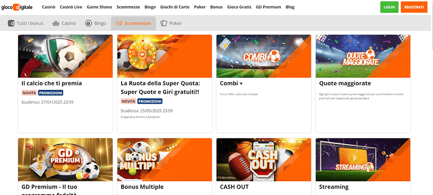Open the GD Premium menu item
Screen dimensions: 433x195
click(x=268, y=7)
